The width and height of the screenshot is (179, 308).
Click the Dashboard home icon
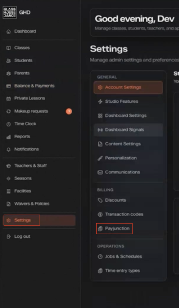point(8,32)
